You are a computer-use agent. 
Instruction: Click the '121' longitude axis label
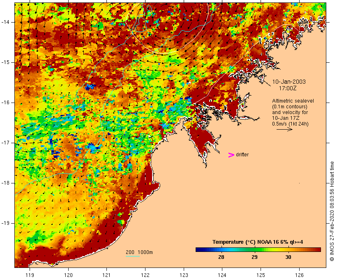(x=106, y=275)
